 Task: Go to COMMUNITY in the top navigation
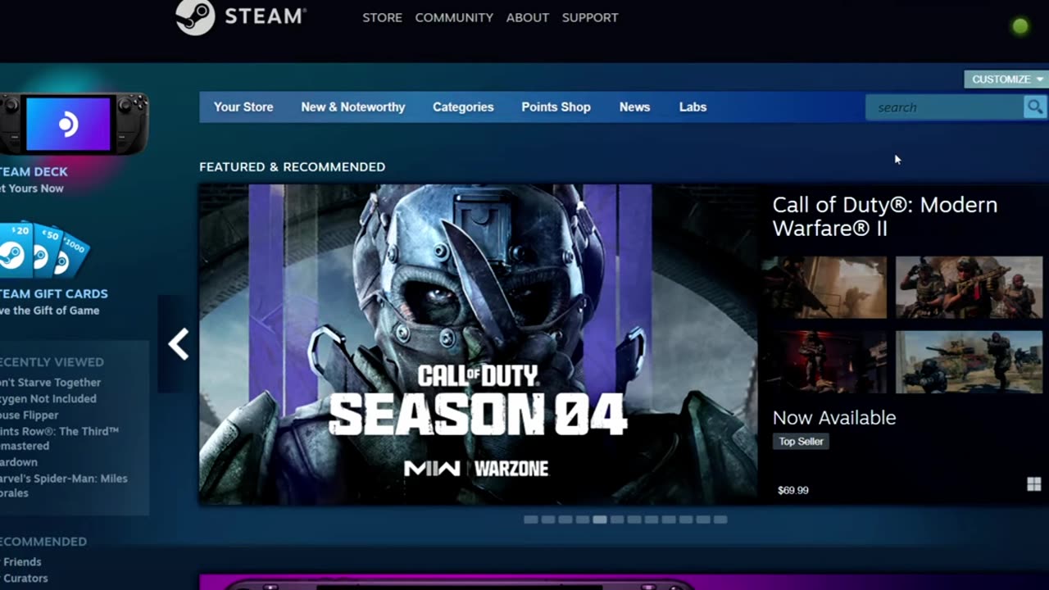coord(454,17)
